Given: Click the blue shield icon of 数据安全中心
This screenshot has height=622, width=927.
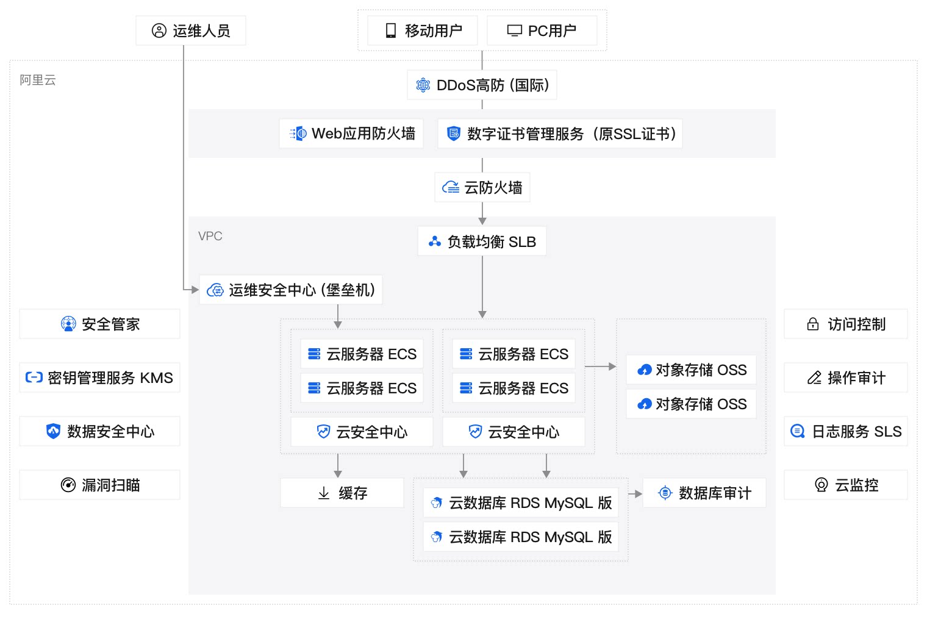Looking at the screenshot, I should 54,431.
